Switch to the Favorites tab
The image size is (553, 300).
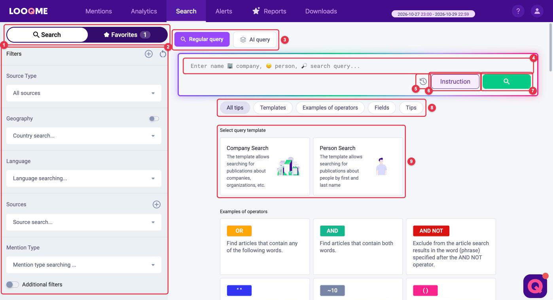pyautogui.click(x=127, y=35)
